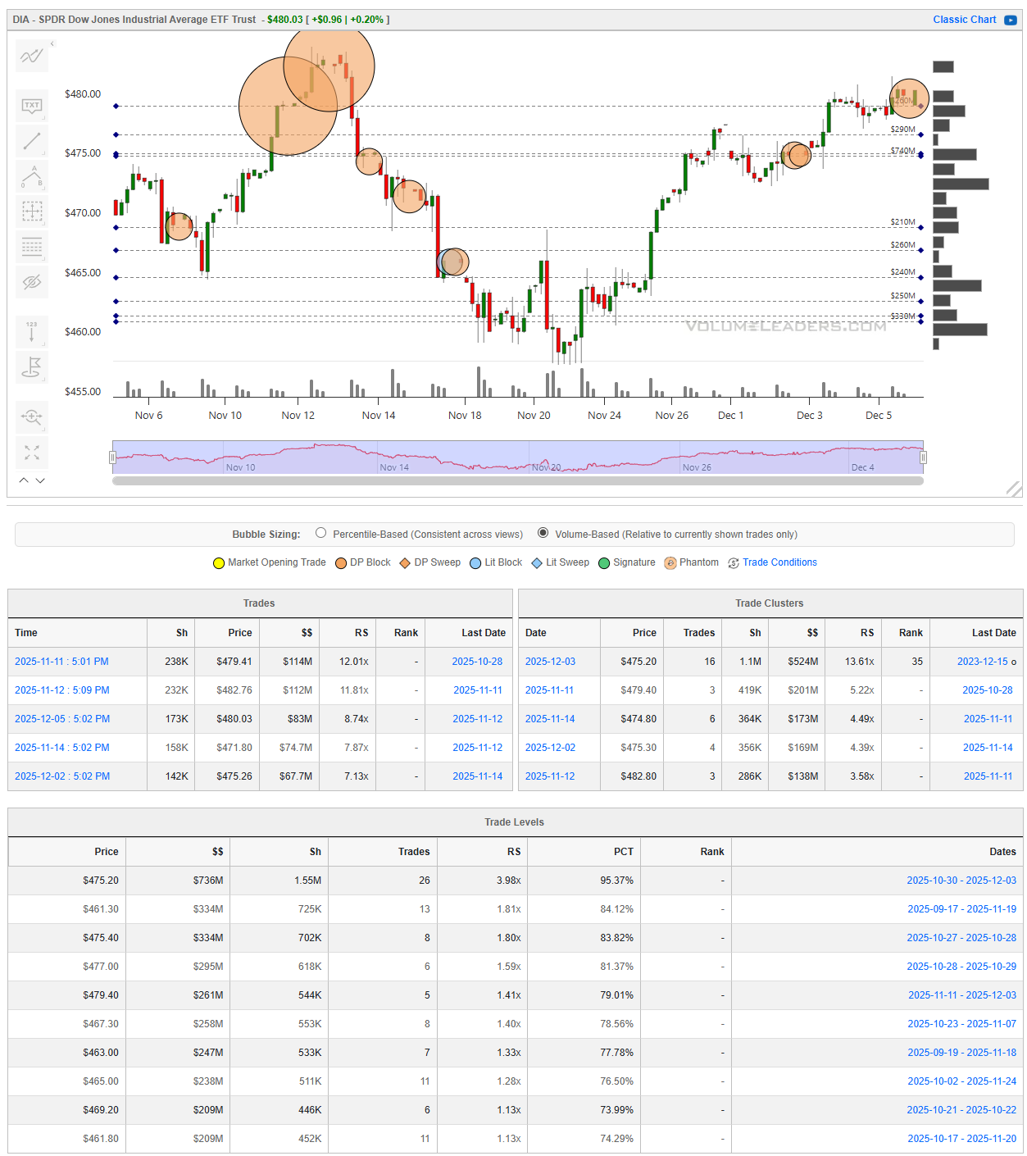Click the trade bubble near Dec 2 candle

[796, 154]
